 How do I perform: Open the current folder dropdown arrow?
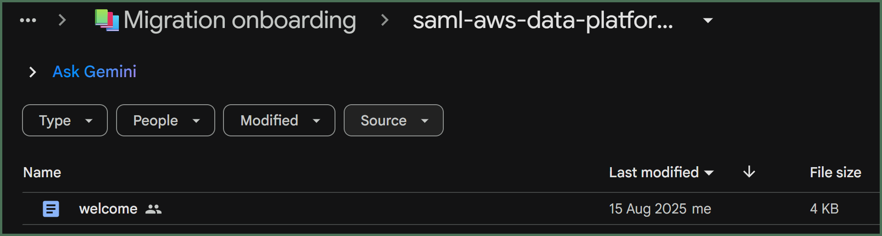coord(708,20)
